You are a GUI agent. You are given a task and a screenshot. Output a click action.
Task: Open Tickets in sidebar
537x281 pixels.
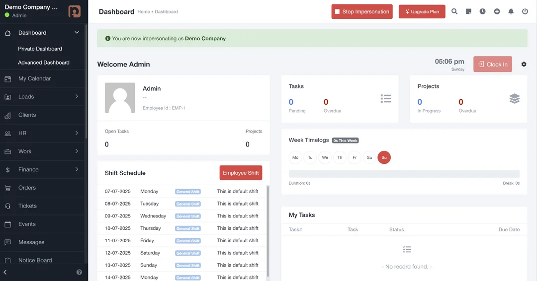(27, 206)
